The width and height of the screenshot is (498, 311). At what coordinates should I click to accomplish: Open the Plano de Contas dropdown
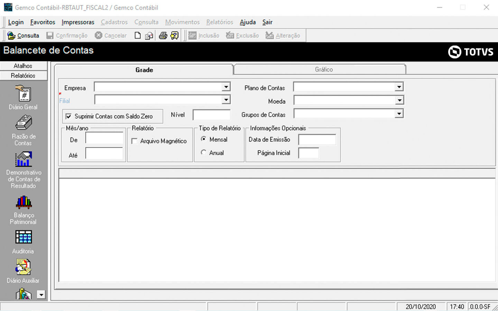click(399, 87)
